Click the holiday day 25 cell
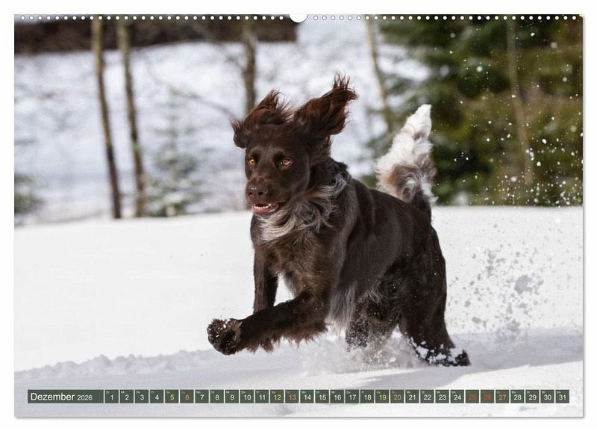Viewport: 597px width, 431px height. point(472,397)
